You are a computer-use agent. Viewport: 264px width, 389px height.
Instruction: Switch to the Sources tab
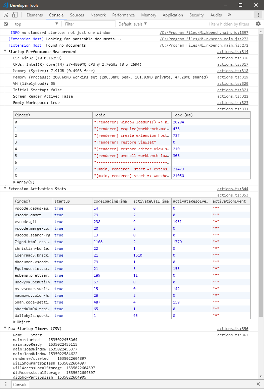coord(77,15)
